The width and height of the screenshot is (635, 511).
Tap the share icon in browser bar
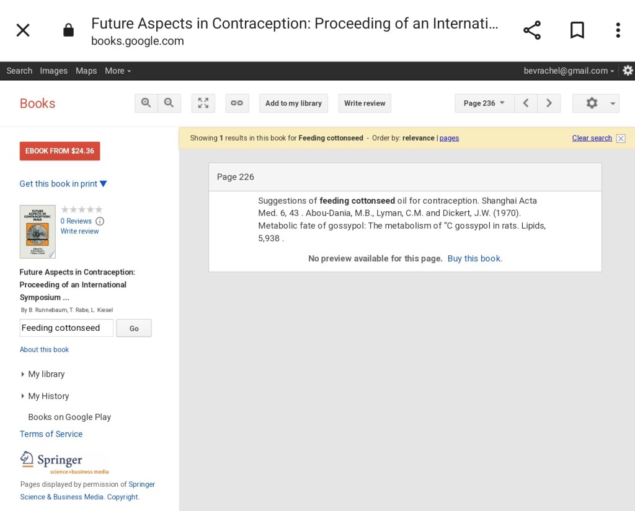[532, 30]
